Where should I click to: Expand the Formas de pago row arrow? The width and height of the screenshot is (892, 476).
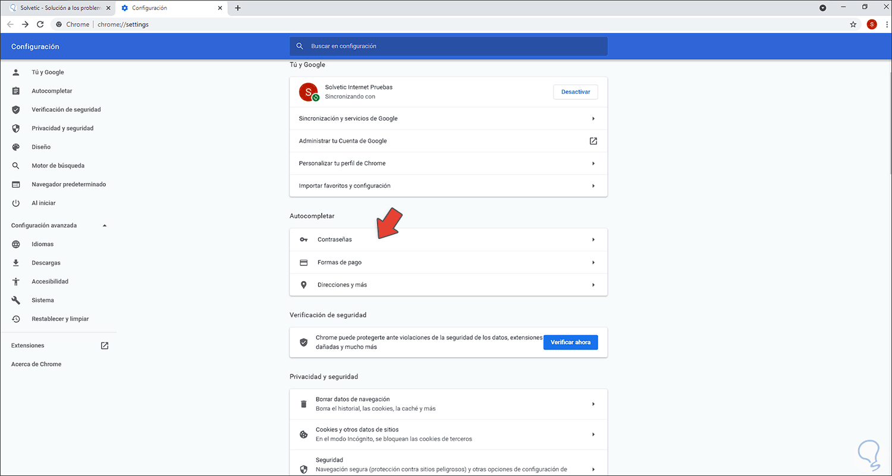pos(593,262)
